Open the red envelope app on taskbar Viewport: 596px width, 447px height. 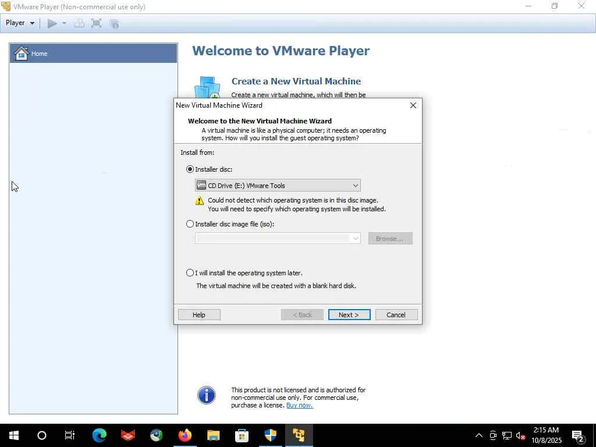127,435
